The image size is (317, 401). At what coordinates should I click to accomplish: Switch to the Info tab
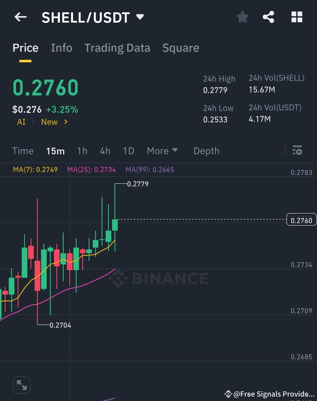coord(61,48)
